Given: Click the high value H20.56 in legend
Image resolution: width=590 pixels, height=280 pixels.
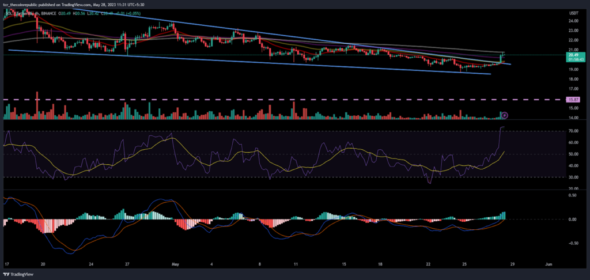Looking at the screenshot, I should (79, 13).
